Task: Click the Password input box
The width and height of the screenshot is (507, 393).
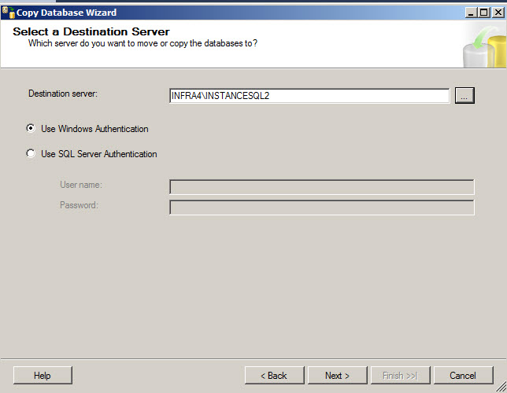Action: point(322,208)
